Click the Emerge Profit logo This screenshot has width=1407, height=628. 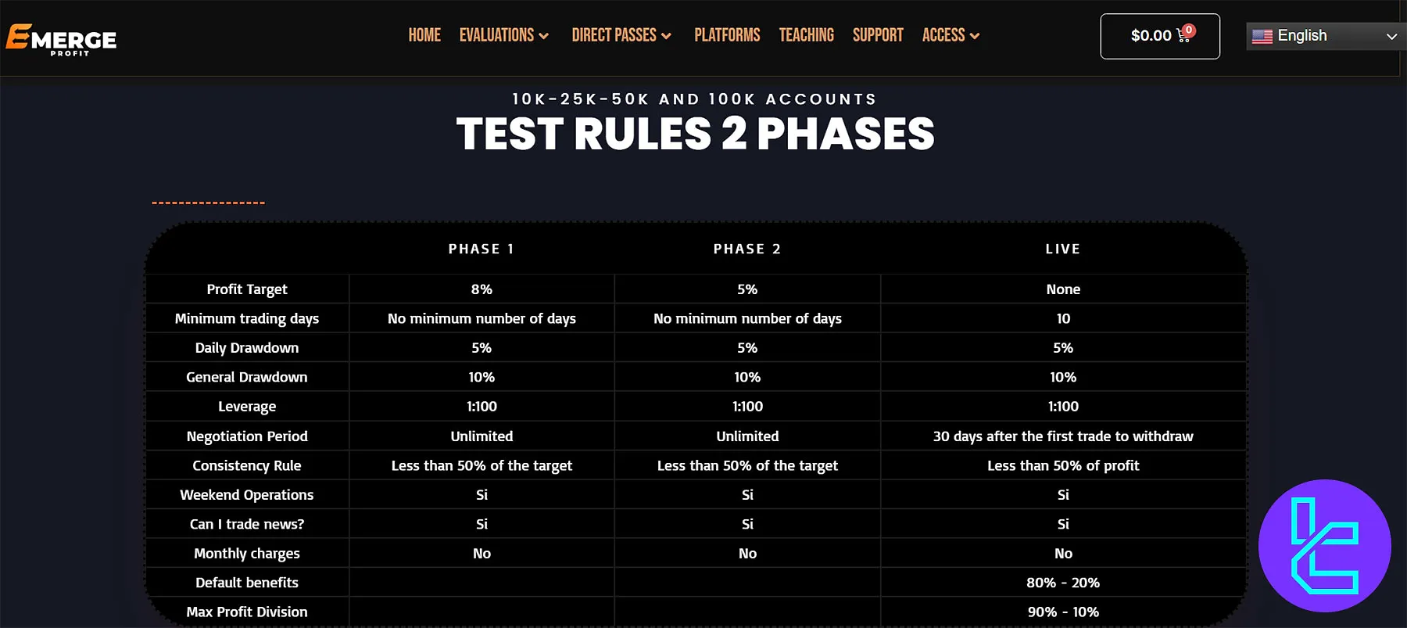pyautogui.click(x=61, y=38)
